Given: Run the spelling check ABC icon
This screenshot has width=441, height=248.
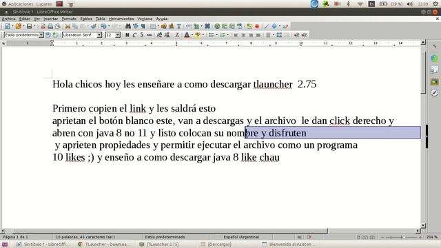Looking at the screenshot, I should 136,26.
